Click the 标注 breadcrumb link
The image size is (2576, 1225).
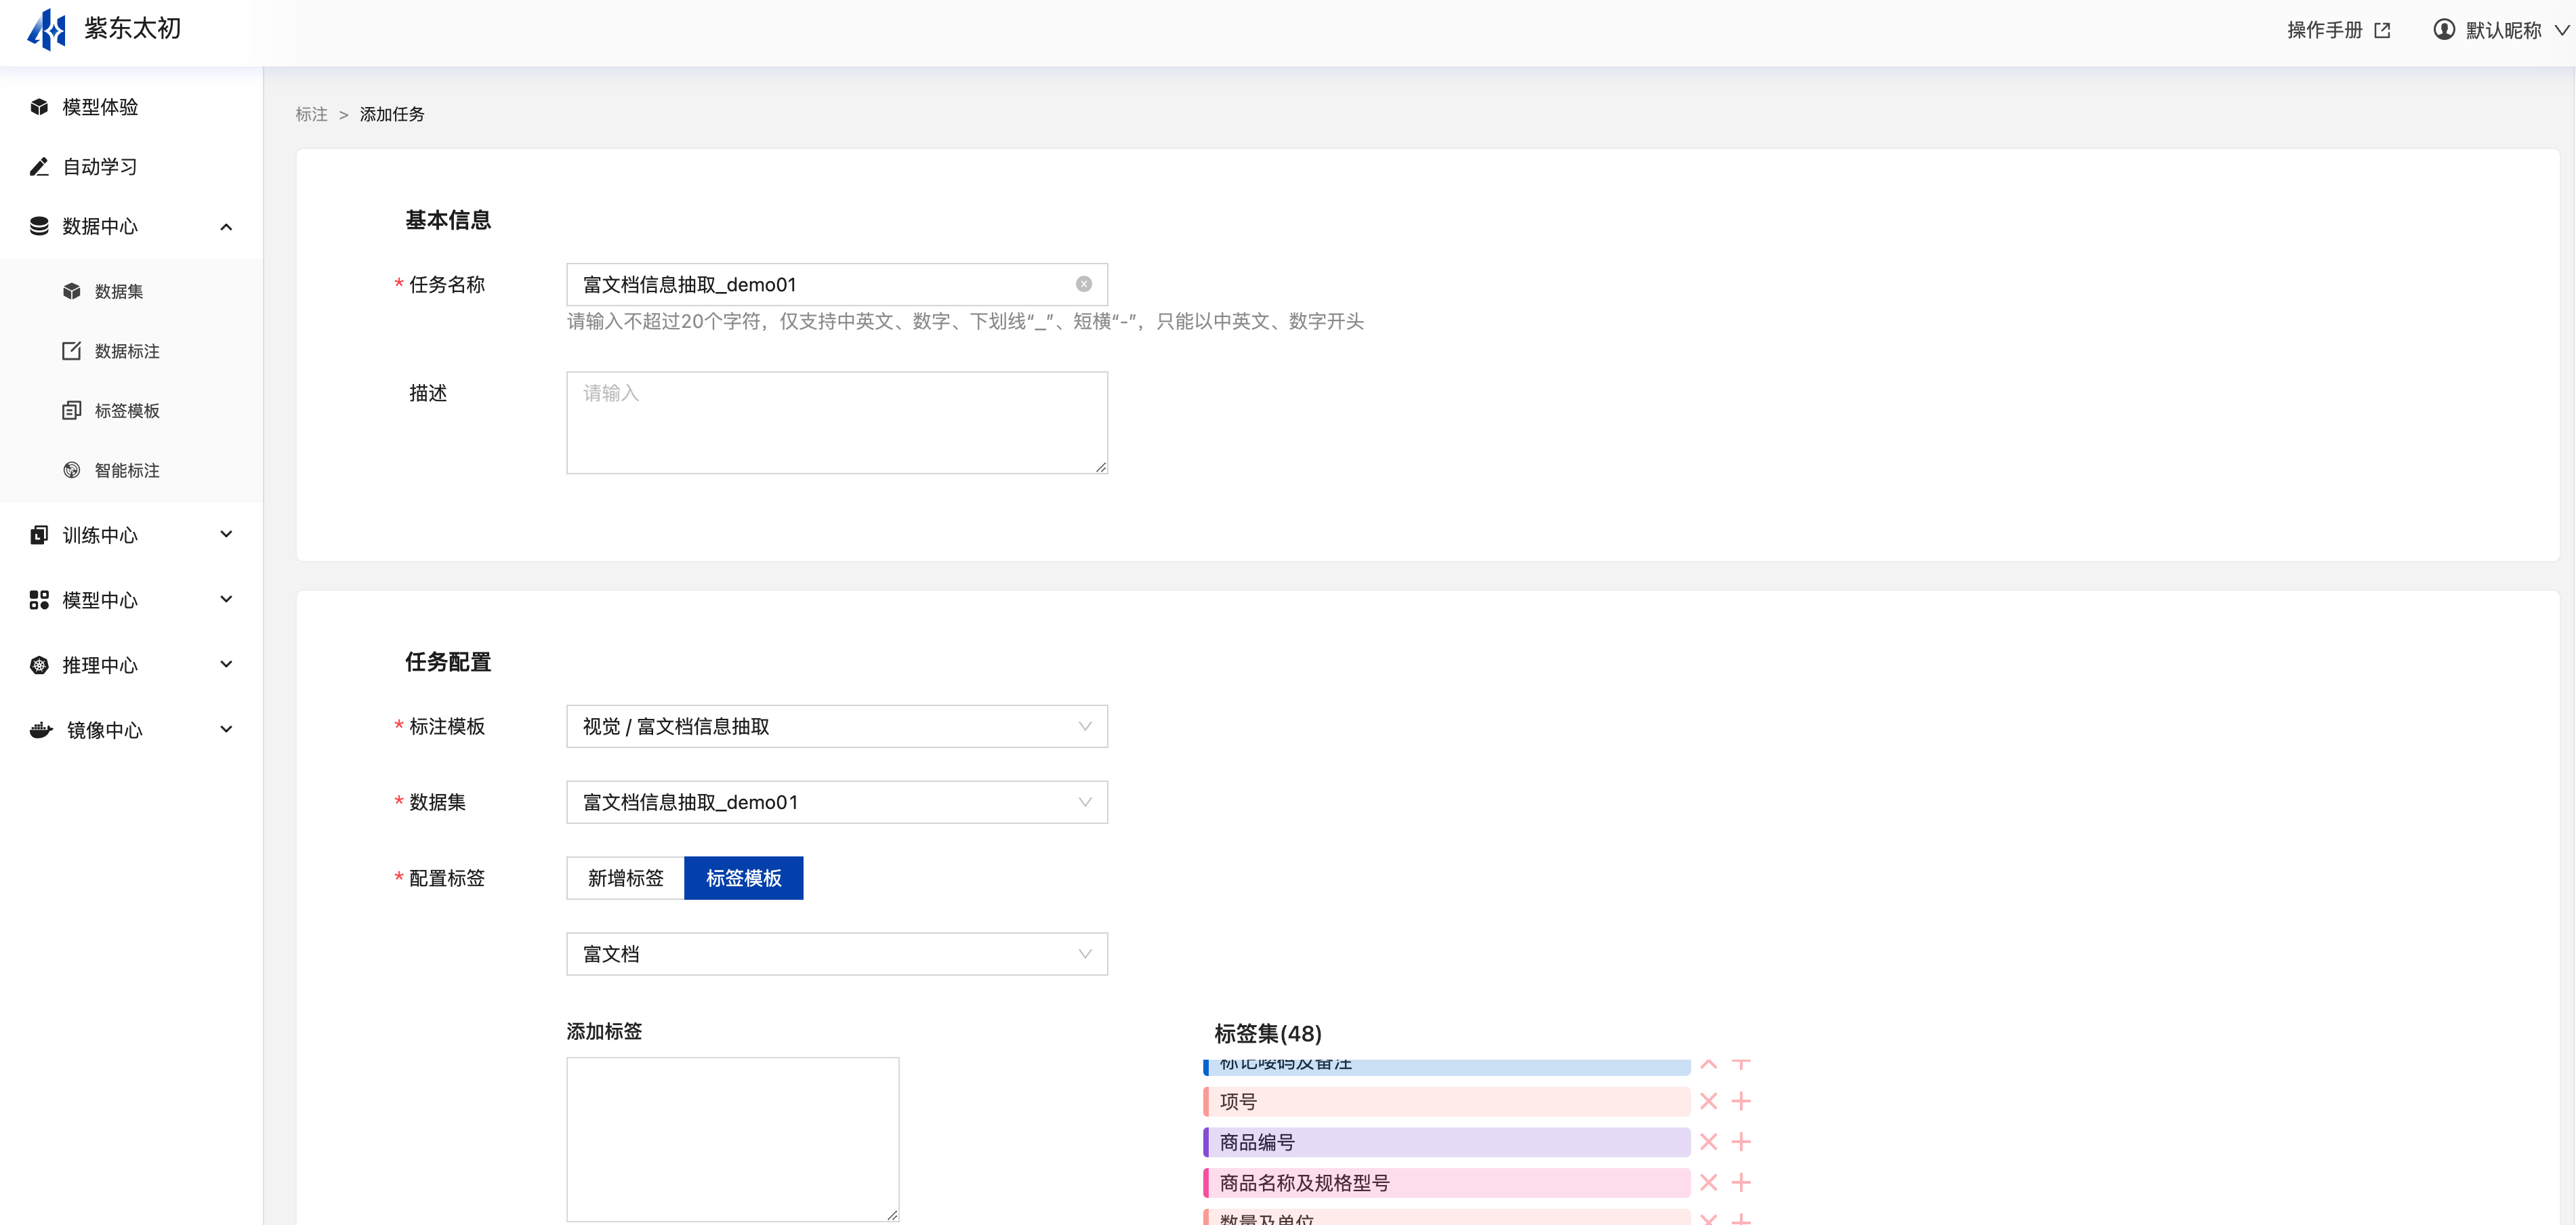pyautogui.click(x=311, y=114)
